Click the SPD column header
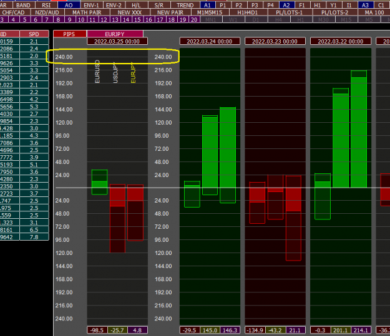This screenshot has width=390, height=336. 34,34
